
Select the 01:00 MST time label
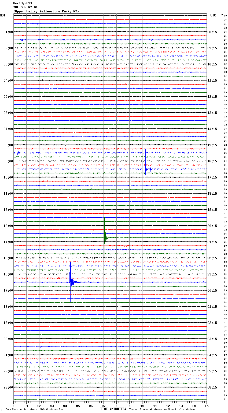tap(8, 32)
